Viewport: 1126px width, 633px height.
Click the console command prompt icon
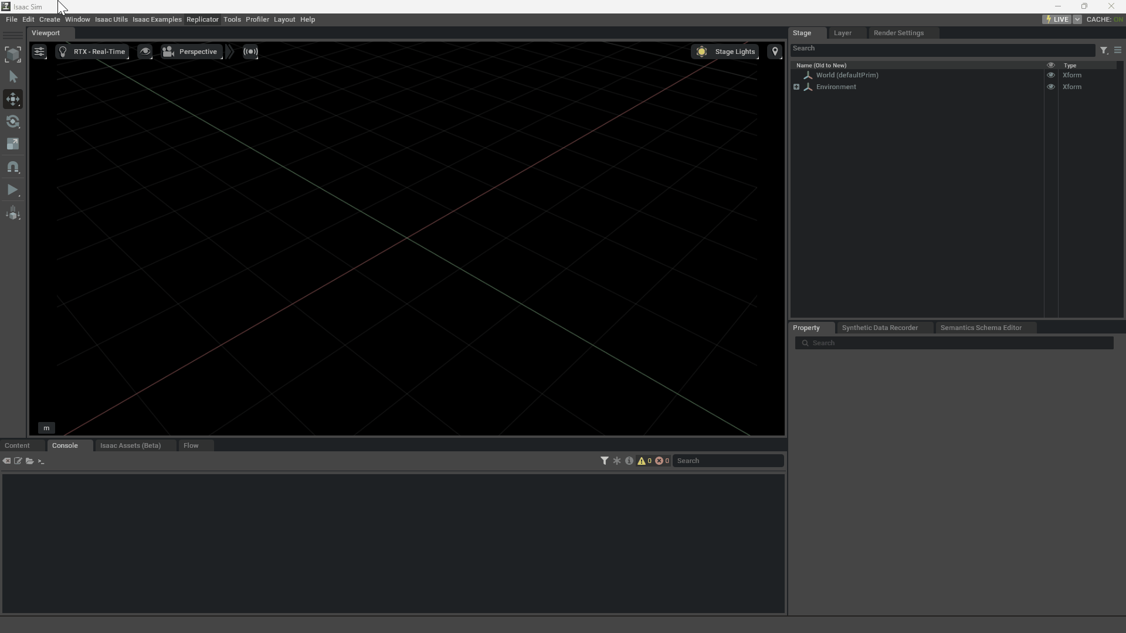pos(41,461)
